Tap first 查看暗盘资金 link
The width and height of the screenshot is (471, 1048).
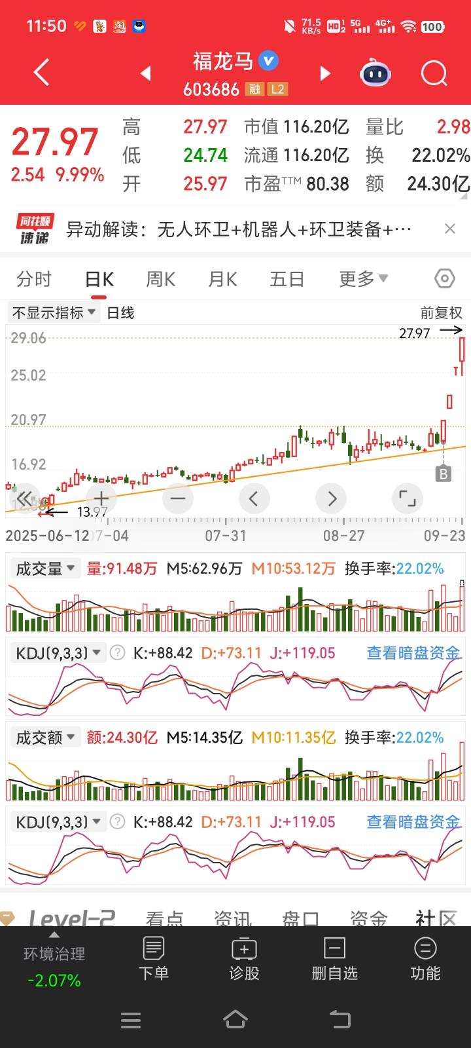point(413,653)
